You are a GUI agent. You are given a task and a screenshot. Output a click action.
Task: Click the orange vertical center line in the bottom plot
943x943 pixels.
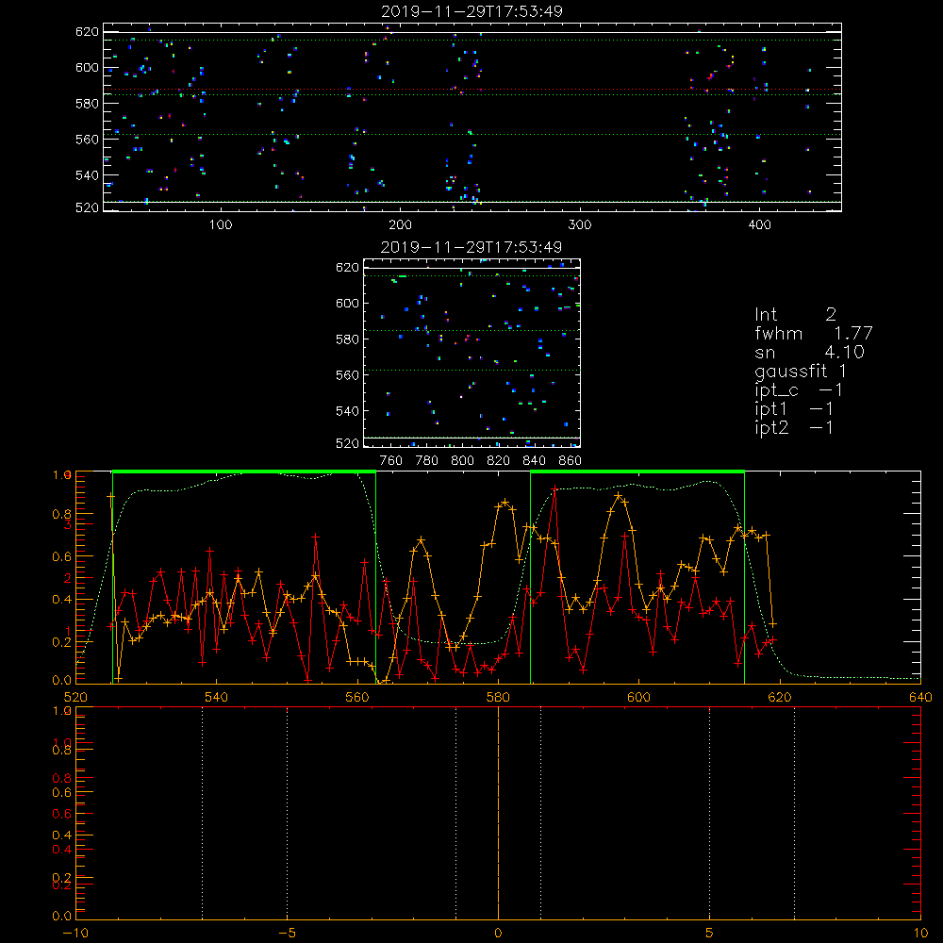click(x=498, y=813)
